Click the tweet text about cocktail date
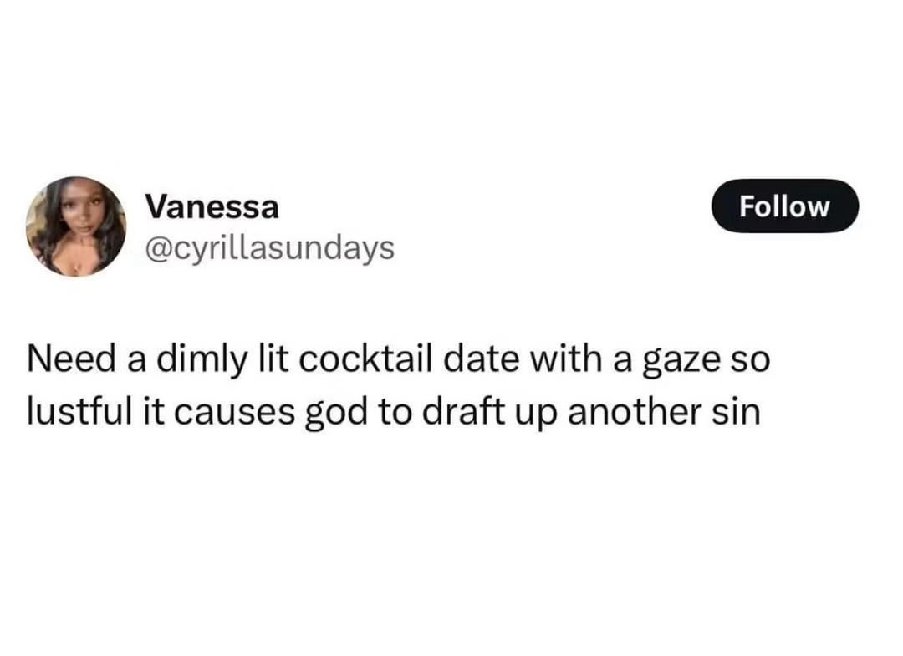The width and height of the screenshot is (903, 656). click(x=396, y=387)
